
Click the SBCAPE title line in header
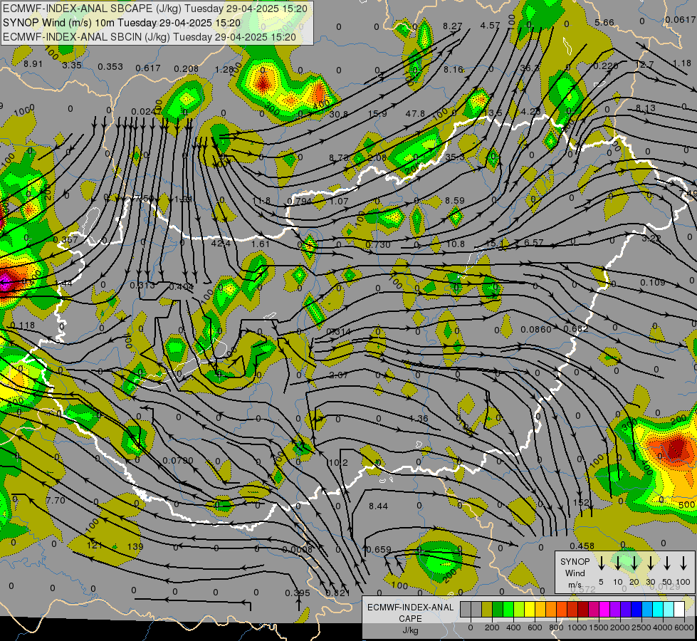click(154, 9)
